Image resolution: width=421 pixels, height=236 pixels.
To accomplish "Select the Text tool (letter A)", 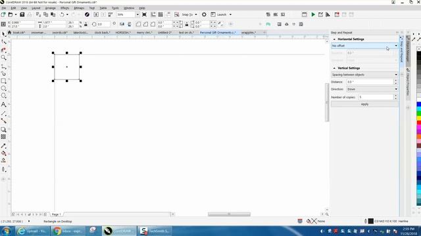I will [3, 105].
